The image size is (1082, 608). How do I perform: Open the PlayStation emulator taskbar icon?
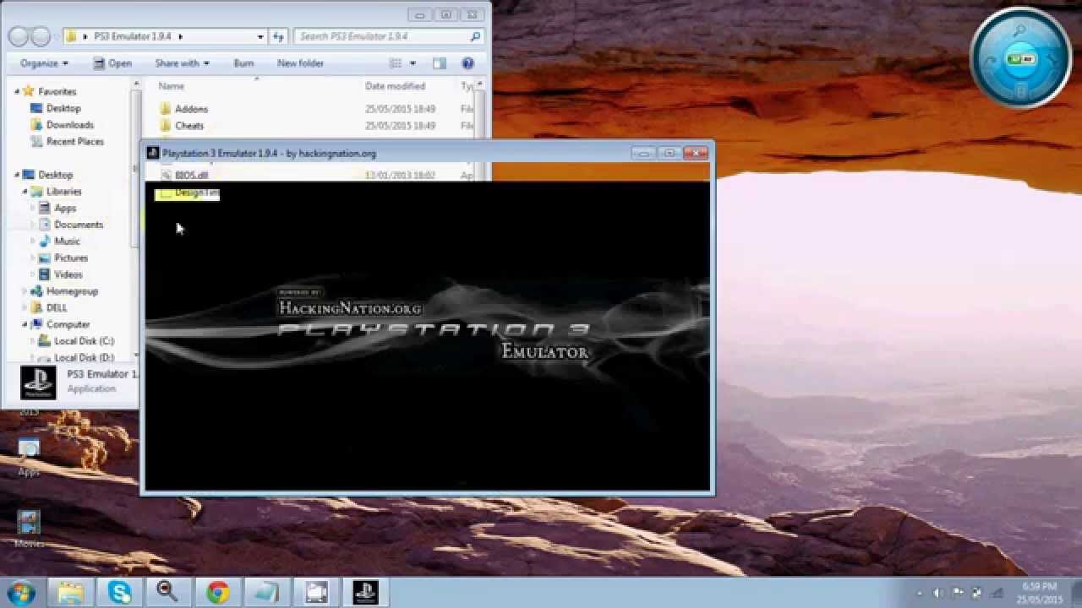[x=365, y=592]
